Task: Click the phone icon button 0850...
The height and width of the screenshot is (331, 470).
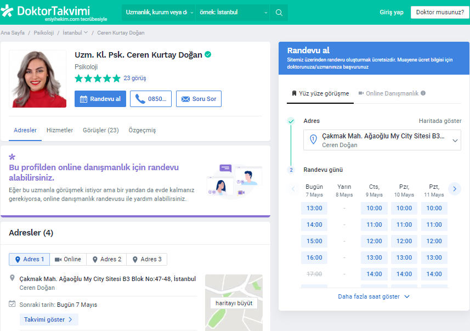Action: [x=151, y=99]
